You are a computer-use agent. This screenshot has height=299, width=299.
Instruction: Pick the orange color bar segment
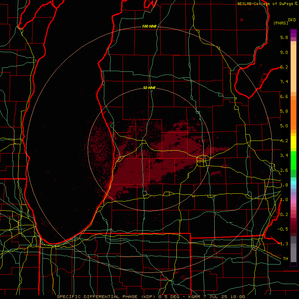click(x=293, y=114)
